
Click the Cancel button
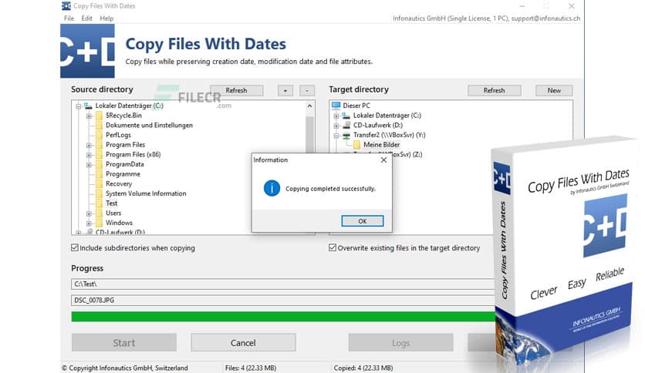(x=243, y=343)
